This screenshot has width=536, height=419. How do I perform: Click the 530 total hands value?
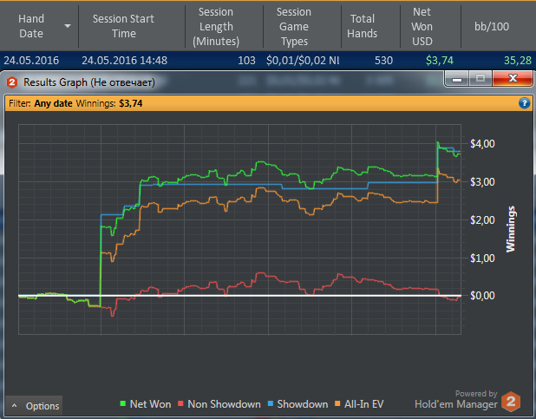tap(383, 61)
